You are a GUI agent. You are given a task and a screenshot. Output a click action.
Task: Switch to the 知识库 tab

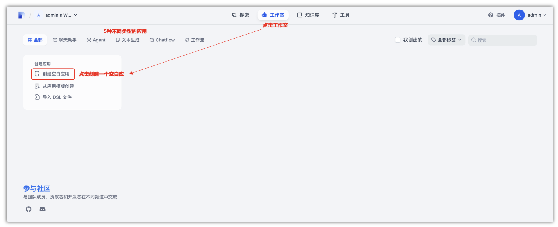(308, 15)
